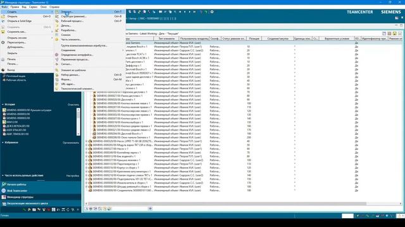
Task: Click the gear settings toolbar icon
Action: coord(212,12)
